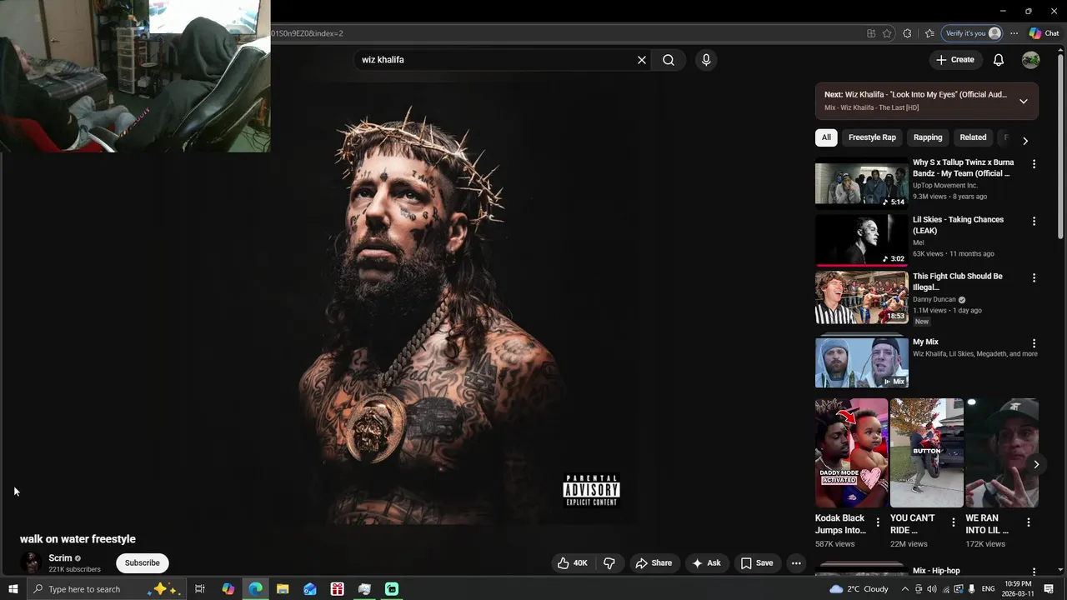The width and height of the screenshot is (1067, 600).
Task: Select the Rapping filter chip
Action: coord(928,137)
